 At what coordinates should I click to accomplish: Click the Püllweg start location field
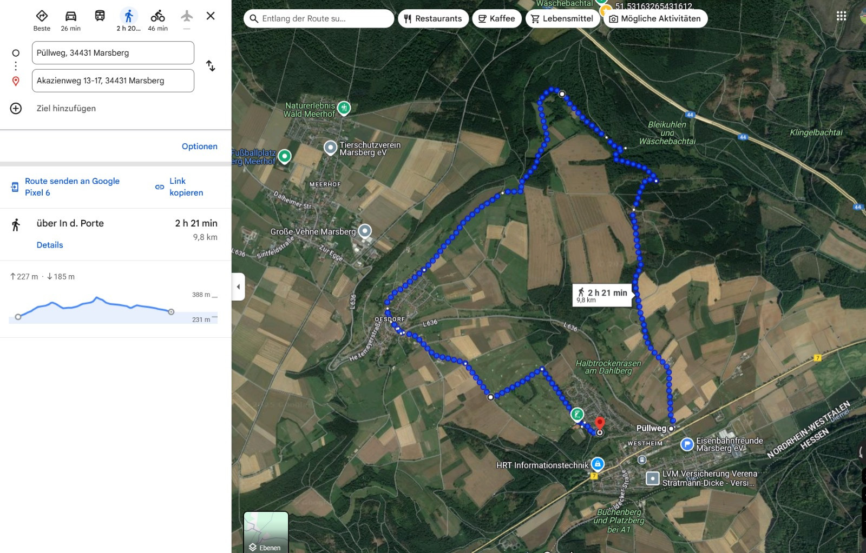point(113,53)
